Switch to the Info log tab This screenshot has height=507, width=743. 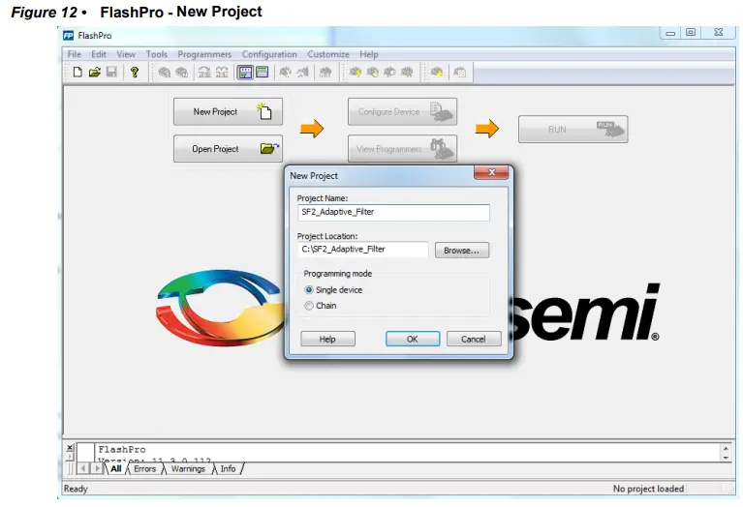228,468
